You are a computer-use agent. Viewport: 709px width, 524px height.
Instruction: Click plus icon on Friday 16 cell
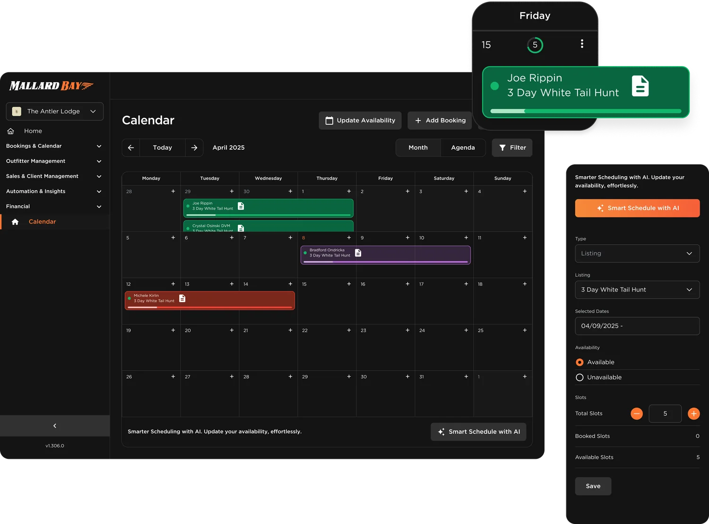(x=407, y=284)
